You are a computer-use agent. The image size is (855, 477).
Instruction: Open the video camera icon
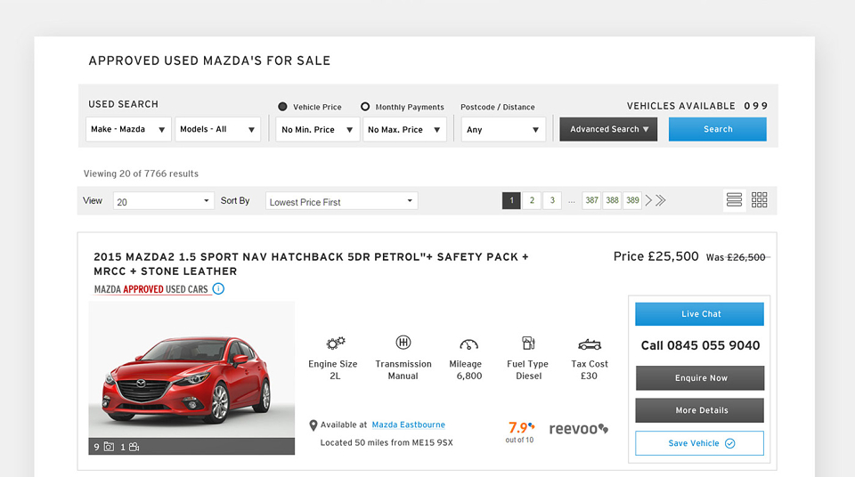click(134, 447)
